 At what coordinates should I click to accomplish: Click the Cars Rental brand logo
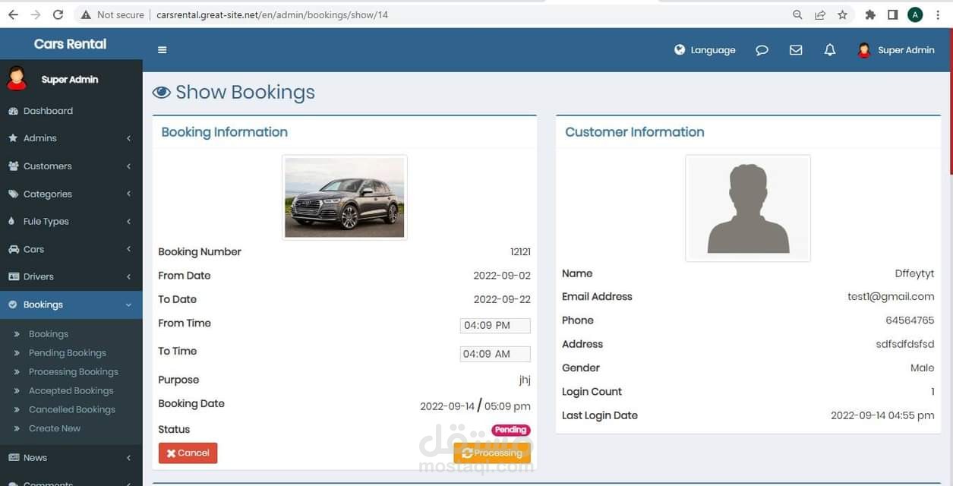(x=70, y=44)
